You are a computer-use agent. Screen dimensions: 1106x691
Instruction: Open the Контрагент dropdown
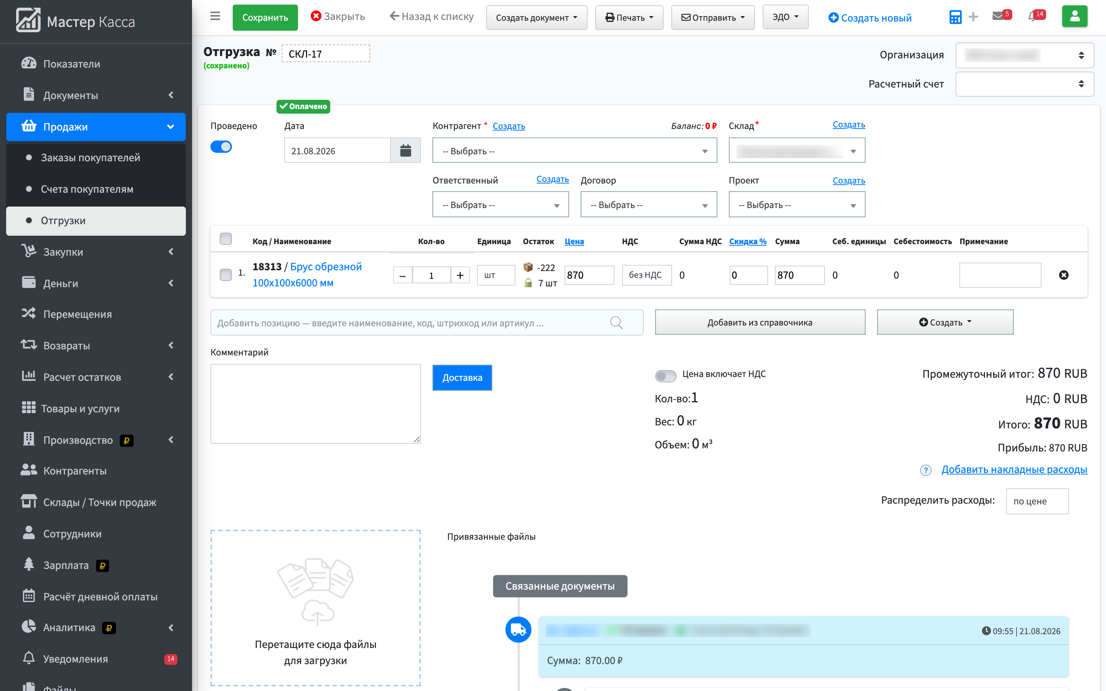click(575, 150)
